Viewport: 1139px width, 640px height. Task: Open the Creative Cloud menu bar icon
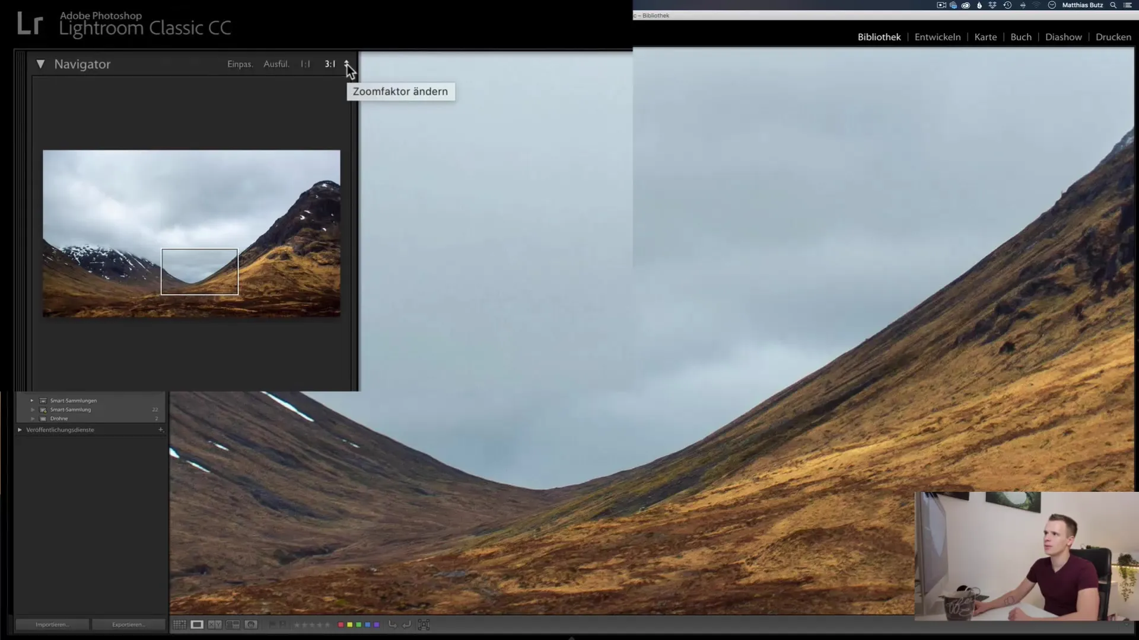[966, 5]
